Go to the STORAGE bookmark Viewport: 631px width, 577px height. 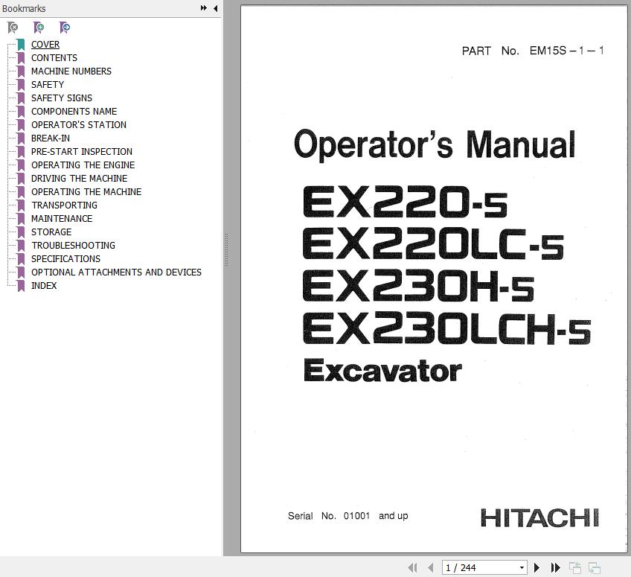[x=51, y=232]
